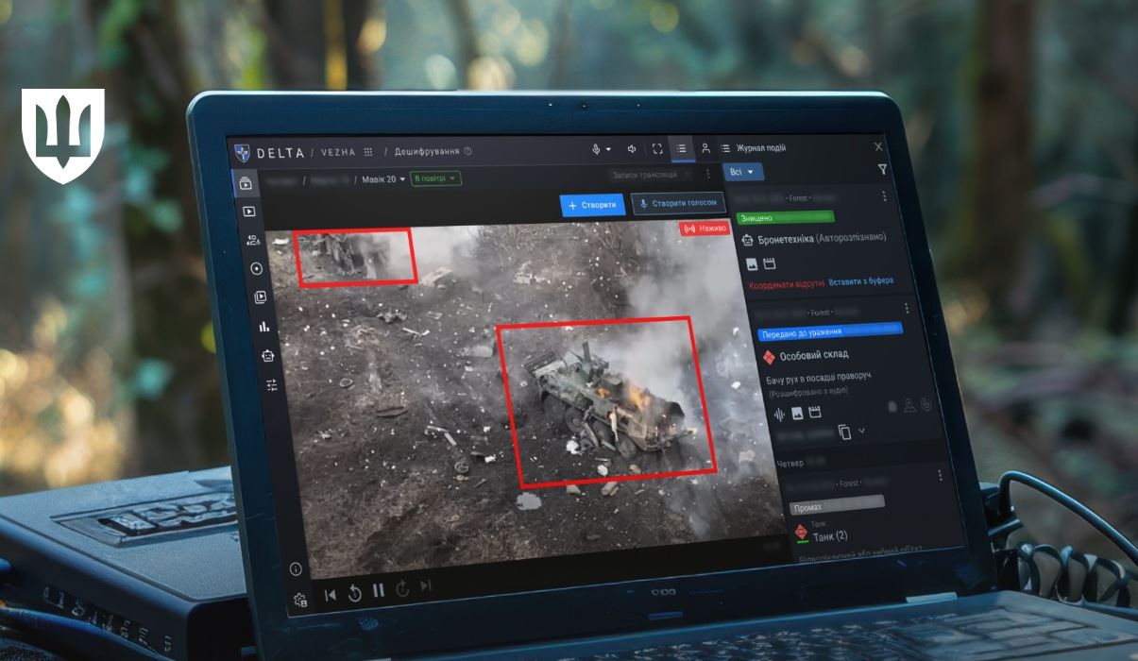Toggle the event log list panel button
1138x661 pixels.
[x=681, y=149]
